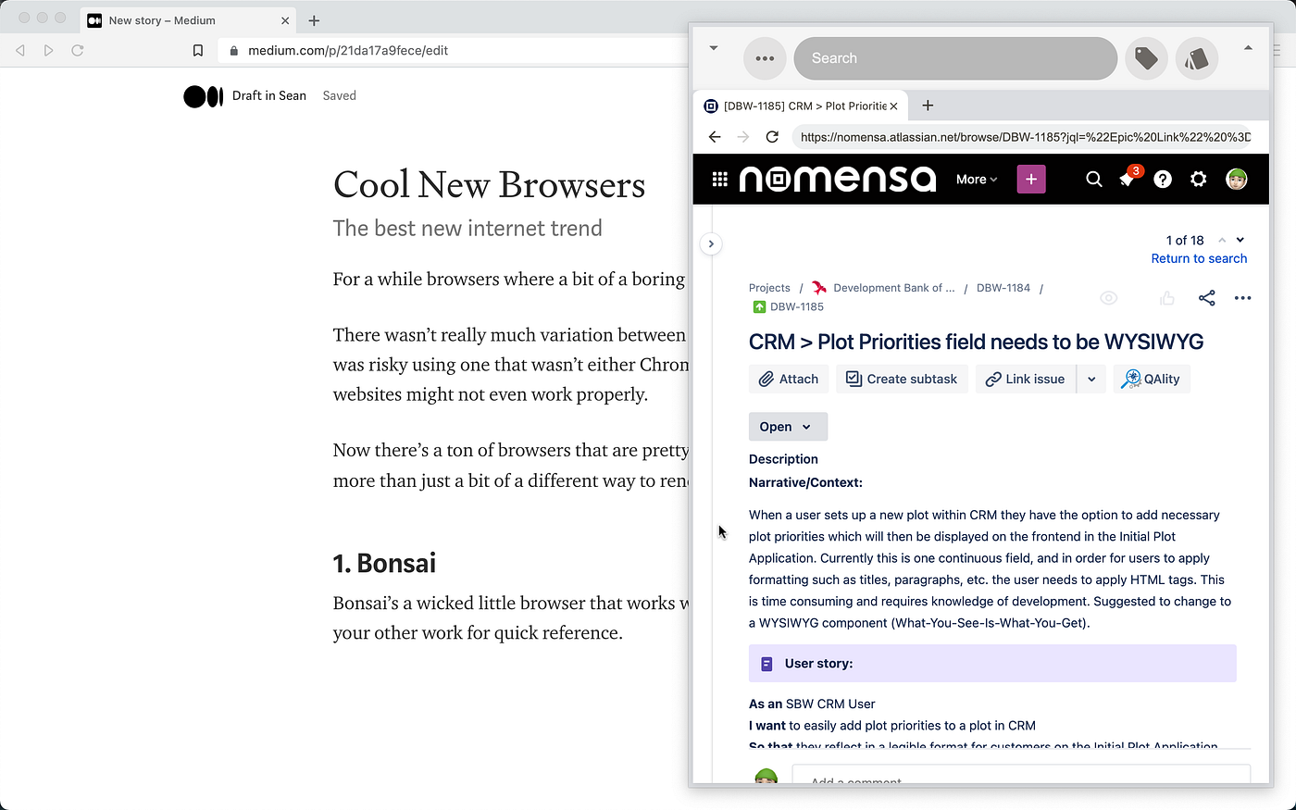Open the Projects breadcrumb link
The image size is (1296, 810).
click(x=769, y=288)
